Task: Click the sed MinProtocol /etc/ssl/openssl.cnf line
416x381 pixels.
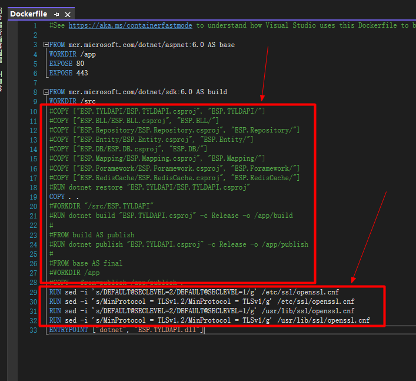Action: click(x=202, y=302)
